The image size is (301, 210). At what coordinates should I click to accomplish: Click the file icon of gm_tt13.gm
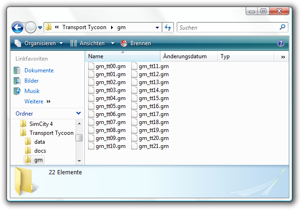[135, 82]
